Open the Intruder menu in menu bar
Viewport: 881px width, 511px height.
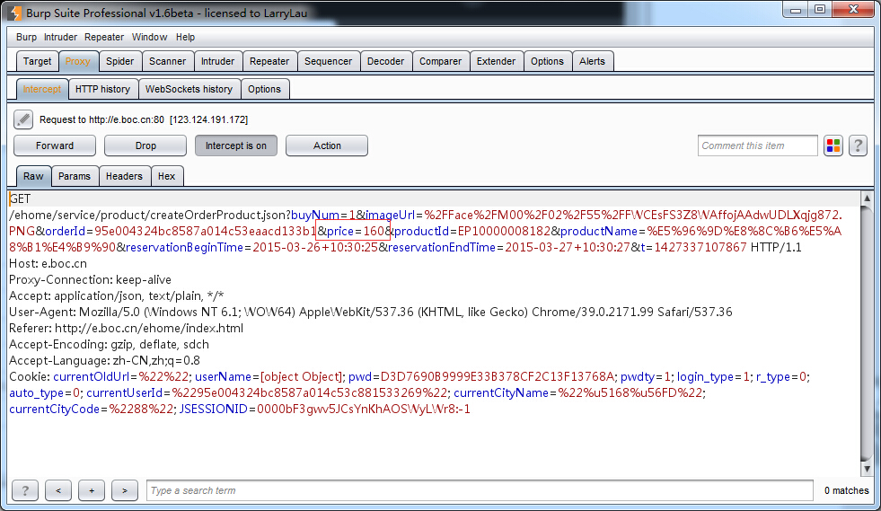click(60, 37)
